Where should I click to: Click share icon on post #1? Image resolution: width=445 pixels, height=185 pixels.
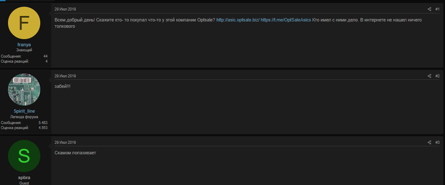pos(429,9)
